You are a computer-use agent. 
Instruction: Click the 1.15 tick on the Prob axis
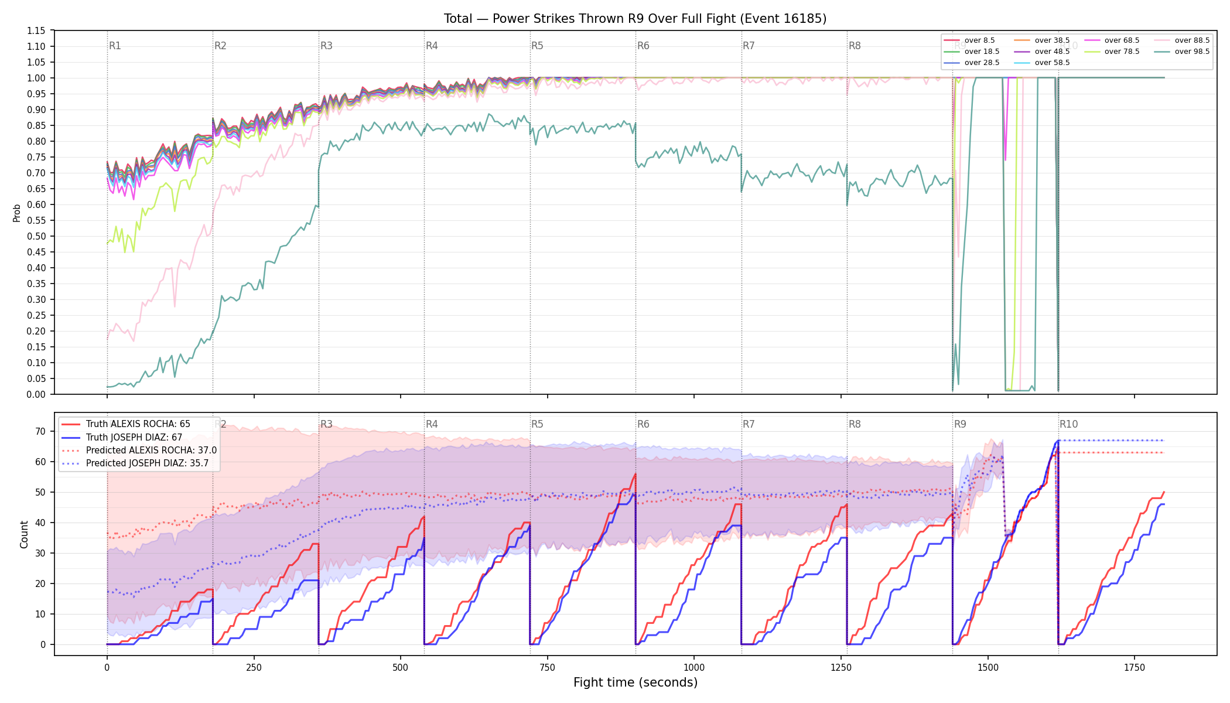(x=36, y=30)
